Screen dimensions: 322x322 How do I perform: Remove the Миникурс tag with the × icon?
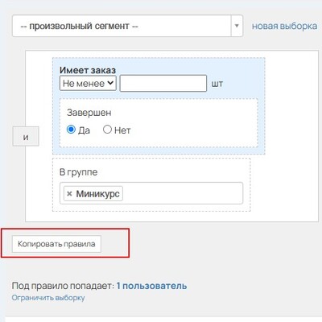point(69,194)
